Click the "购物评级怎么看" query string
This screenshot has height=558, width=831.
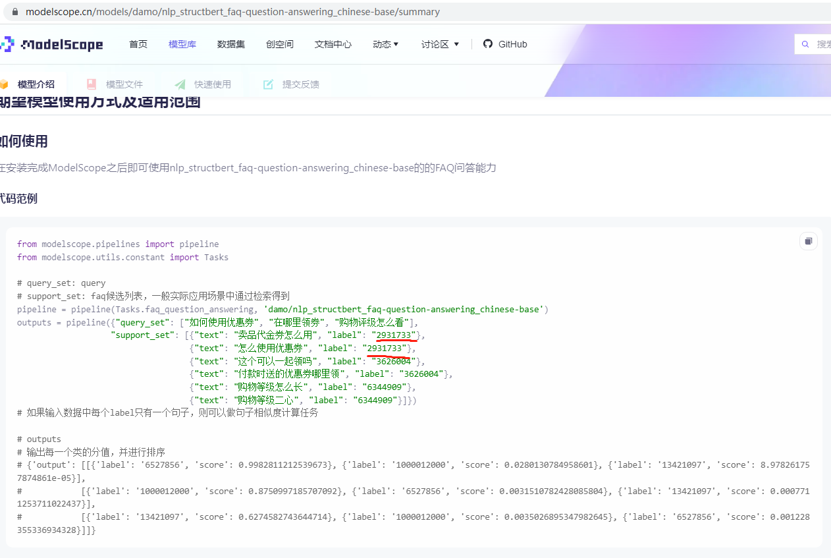[x=372, y=322]
